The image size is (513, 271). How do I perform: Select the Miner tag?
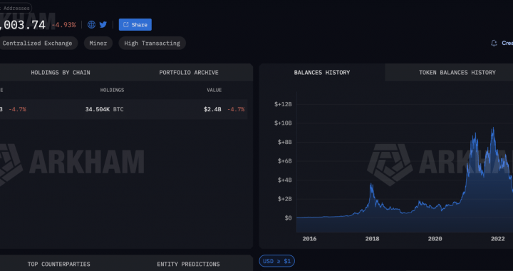[x=98, y=44]
